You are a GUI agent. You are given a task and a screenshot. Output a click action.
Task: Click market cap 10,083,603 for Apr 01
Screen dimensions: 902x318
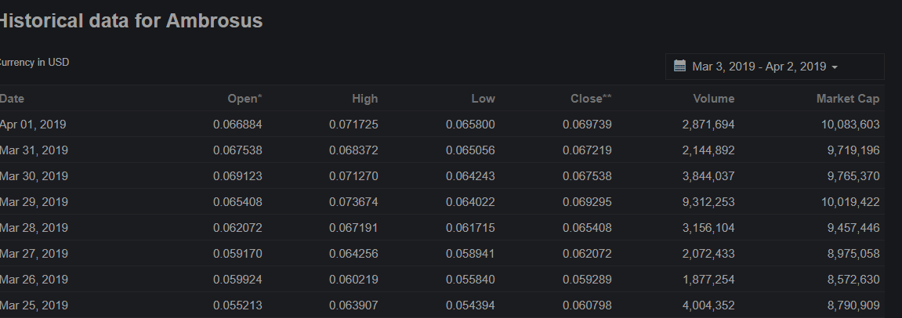[850, 125]
